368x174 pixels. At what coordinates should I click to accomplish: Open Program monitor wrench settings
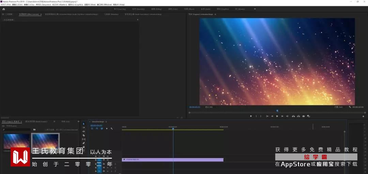[x=350, y=107]
